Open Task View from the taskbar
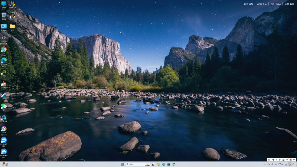Image resolution: width=297 pixels, height=167 pixels. [x=153, y=164]
